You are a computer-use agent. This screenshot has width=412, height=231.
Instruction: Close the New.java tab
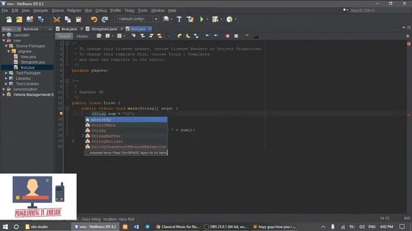(82, 29)
